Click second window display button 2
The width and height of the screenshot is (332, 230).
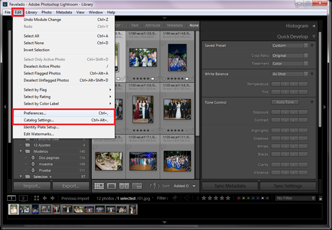23,198
